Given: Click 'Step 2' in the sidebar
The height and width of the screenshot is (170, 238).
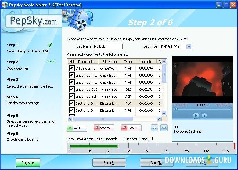Looking at the screenshot, I should pos(13,62).
